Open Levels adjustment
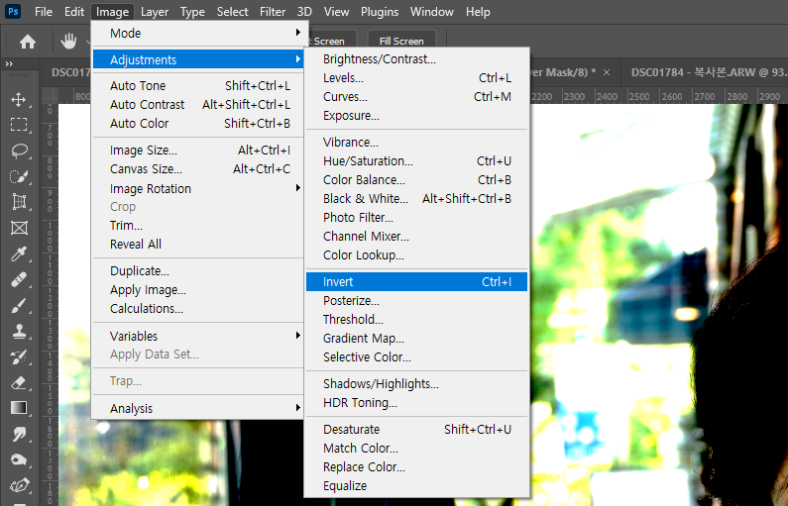The height and width of the screenshot is (506, 788). pos(416,78)
